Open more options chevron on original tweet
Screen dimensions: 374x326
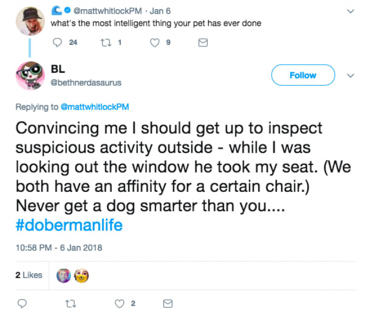click(x=350, y=11)
